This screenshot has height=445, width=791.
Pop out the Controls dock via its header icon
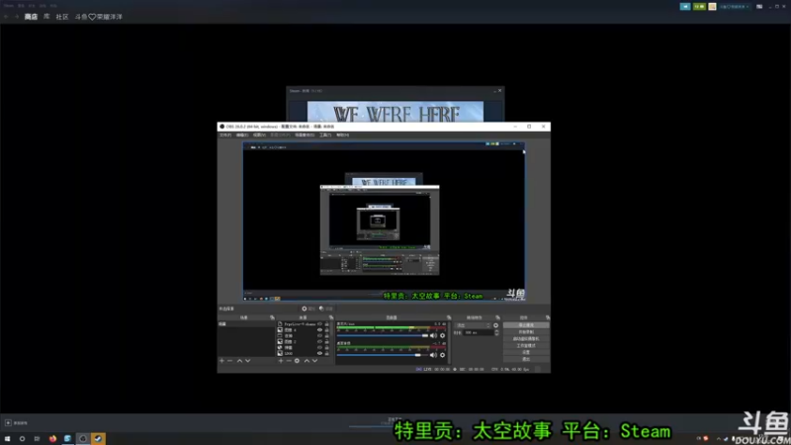click(x=548, y=317)
